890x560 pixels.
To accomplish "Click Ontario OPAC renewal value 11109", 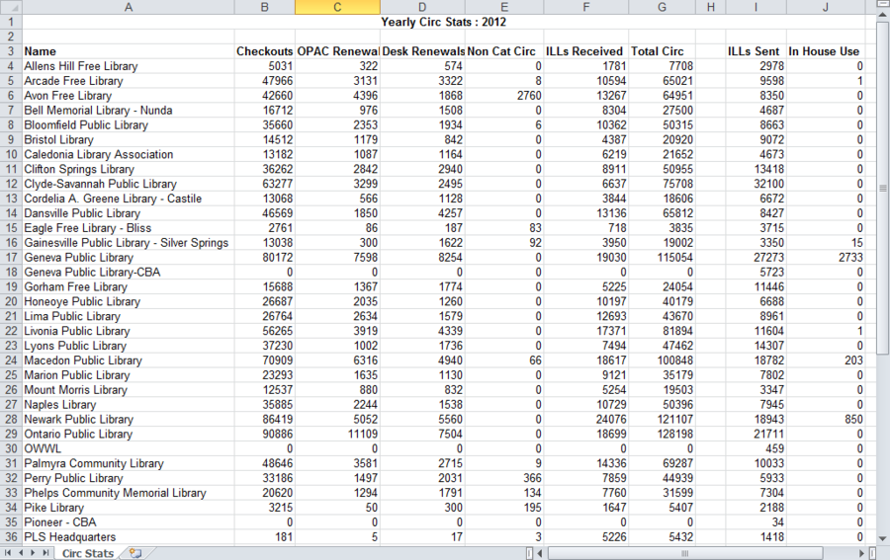I will (x=337, y=435).
